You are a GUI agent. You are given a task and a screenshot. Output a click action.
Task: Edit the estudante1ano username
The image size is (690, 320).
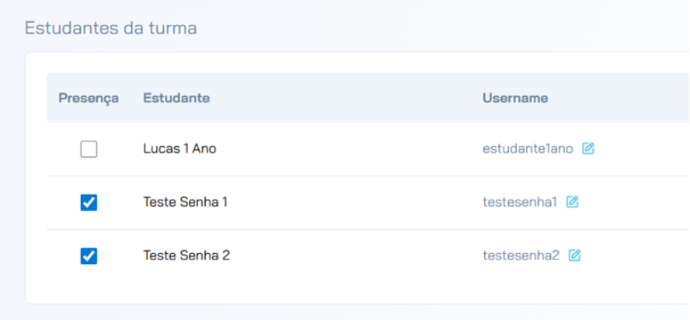pos(588,148)
